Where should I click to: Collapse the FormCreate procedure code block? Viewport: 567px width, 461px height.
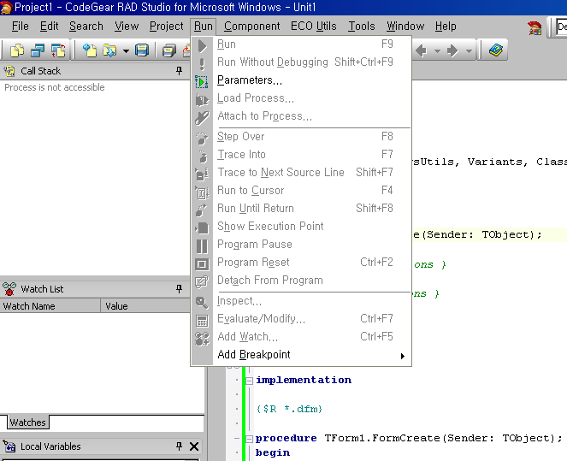(x=249, y=438)
